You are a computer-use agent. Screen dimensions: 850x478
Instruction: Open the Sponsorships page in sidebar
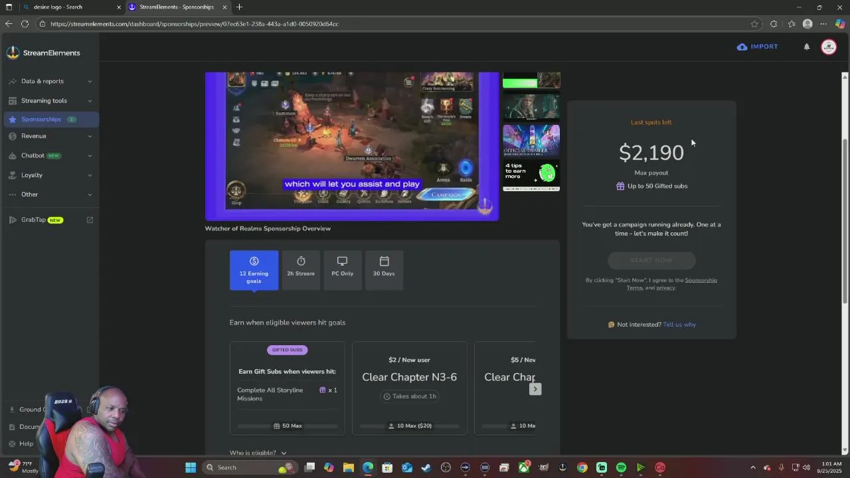50,119
